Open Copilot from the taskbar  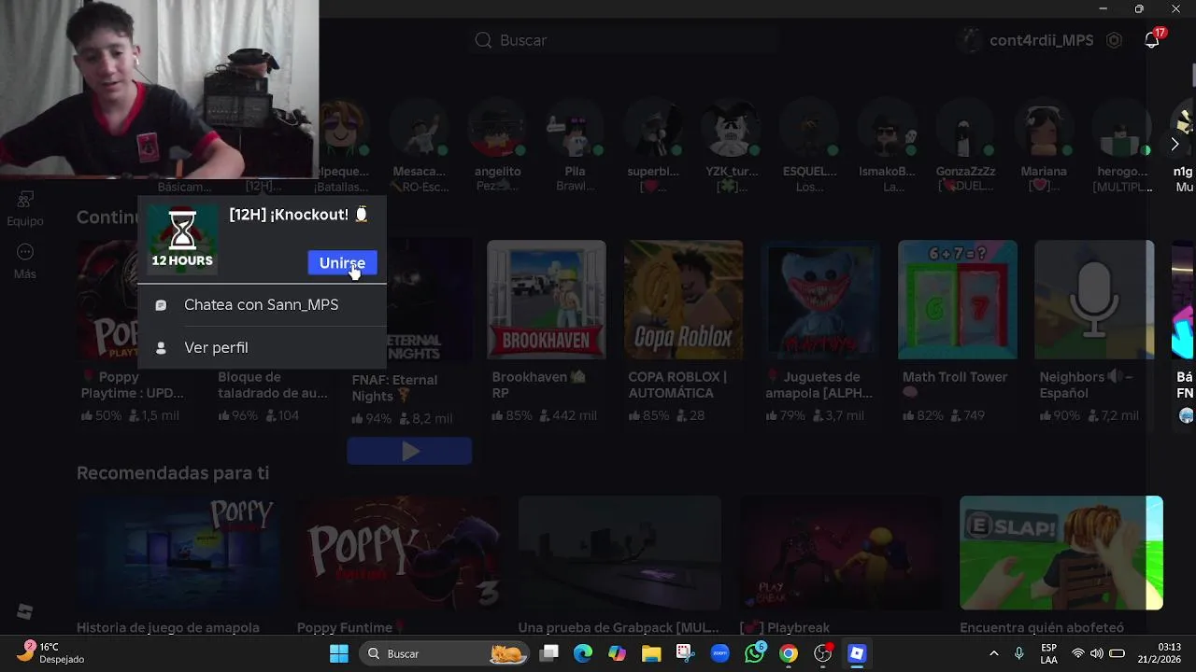pyautogui.click(x=617, y=653)
